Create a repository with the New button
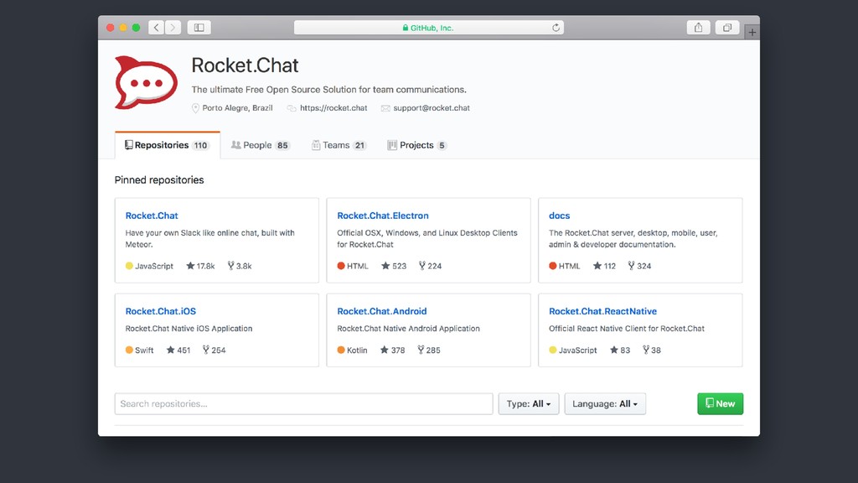The height and width of the screenshot is (483, 858). pos(720,403)
